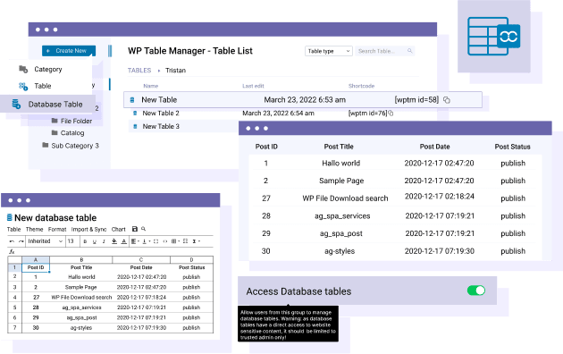Click the ag-styles cell in the spreadsheet
Viewport: 563px width, 354px height.
click(81, 328)
